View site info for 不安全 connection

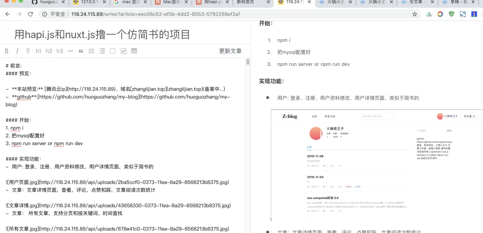click(x=54, y=14)
